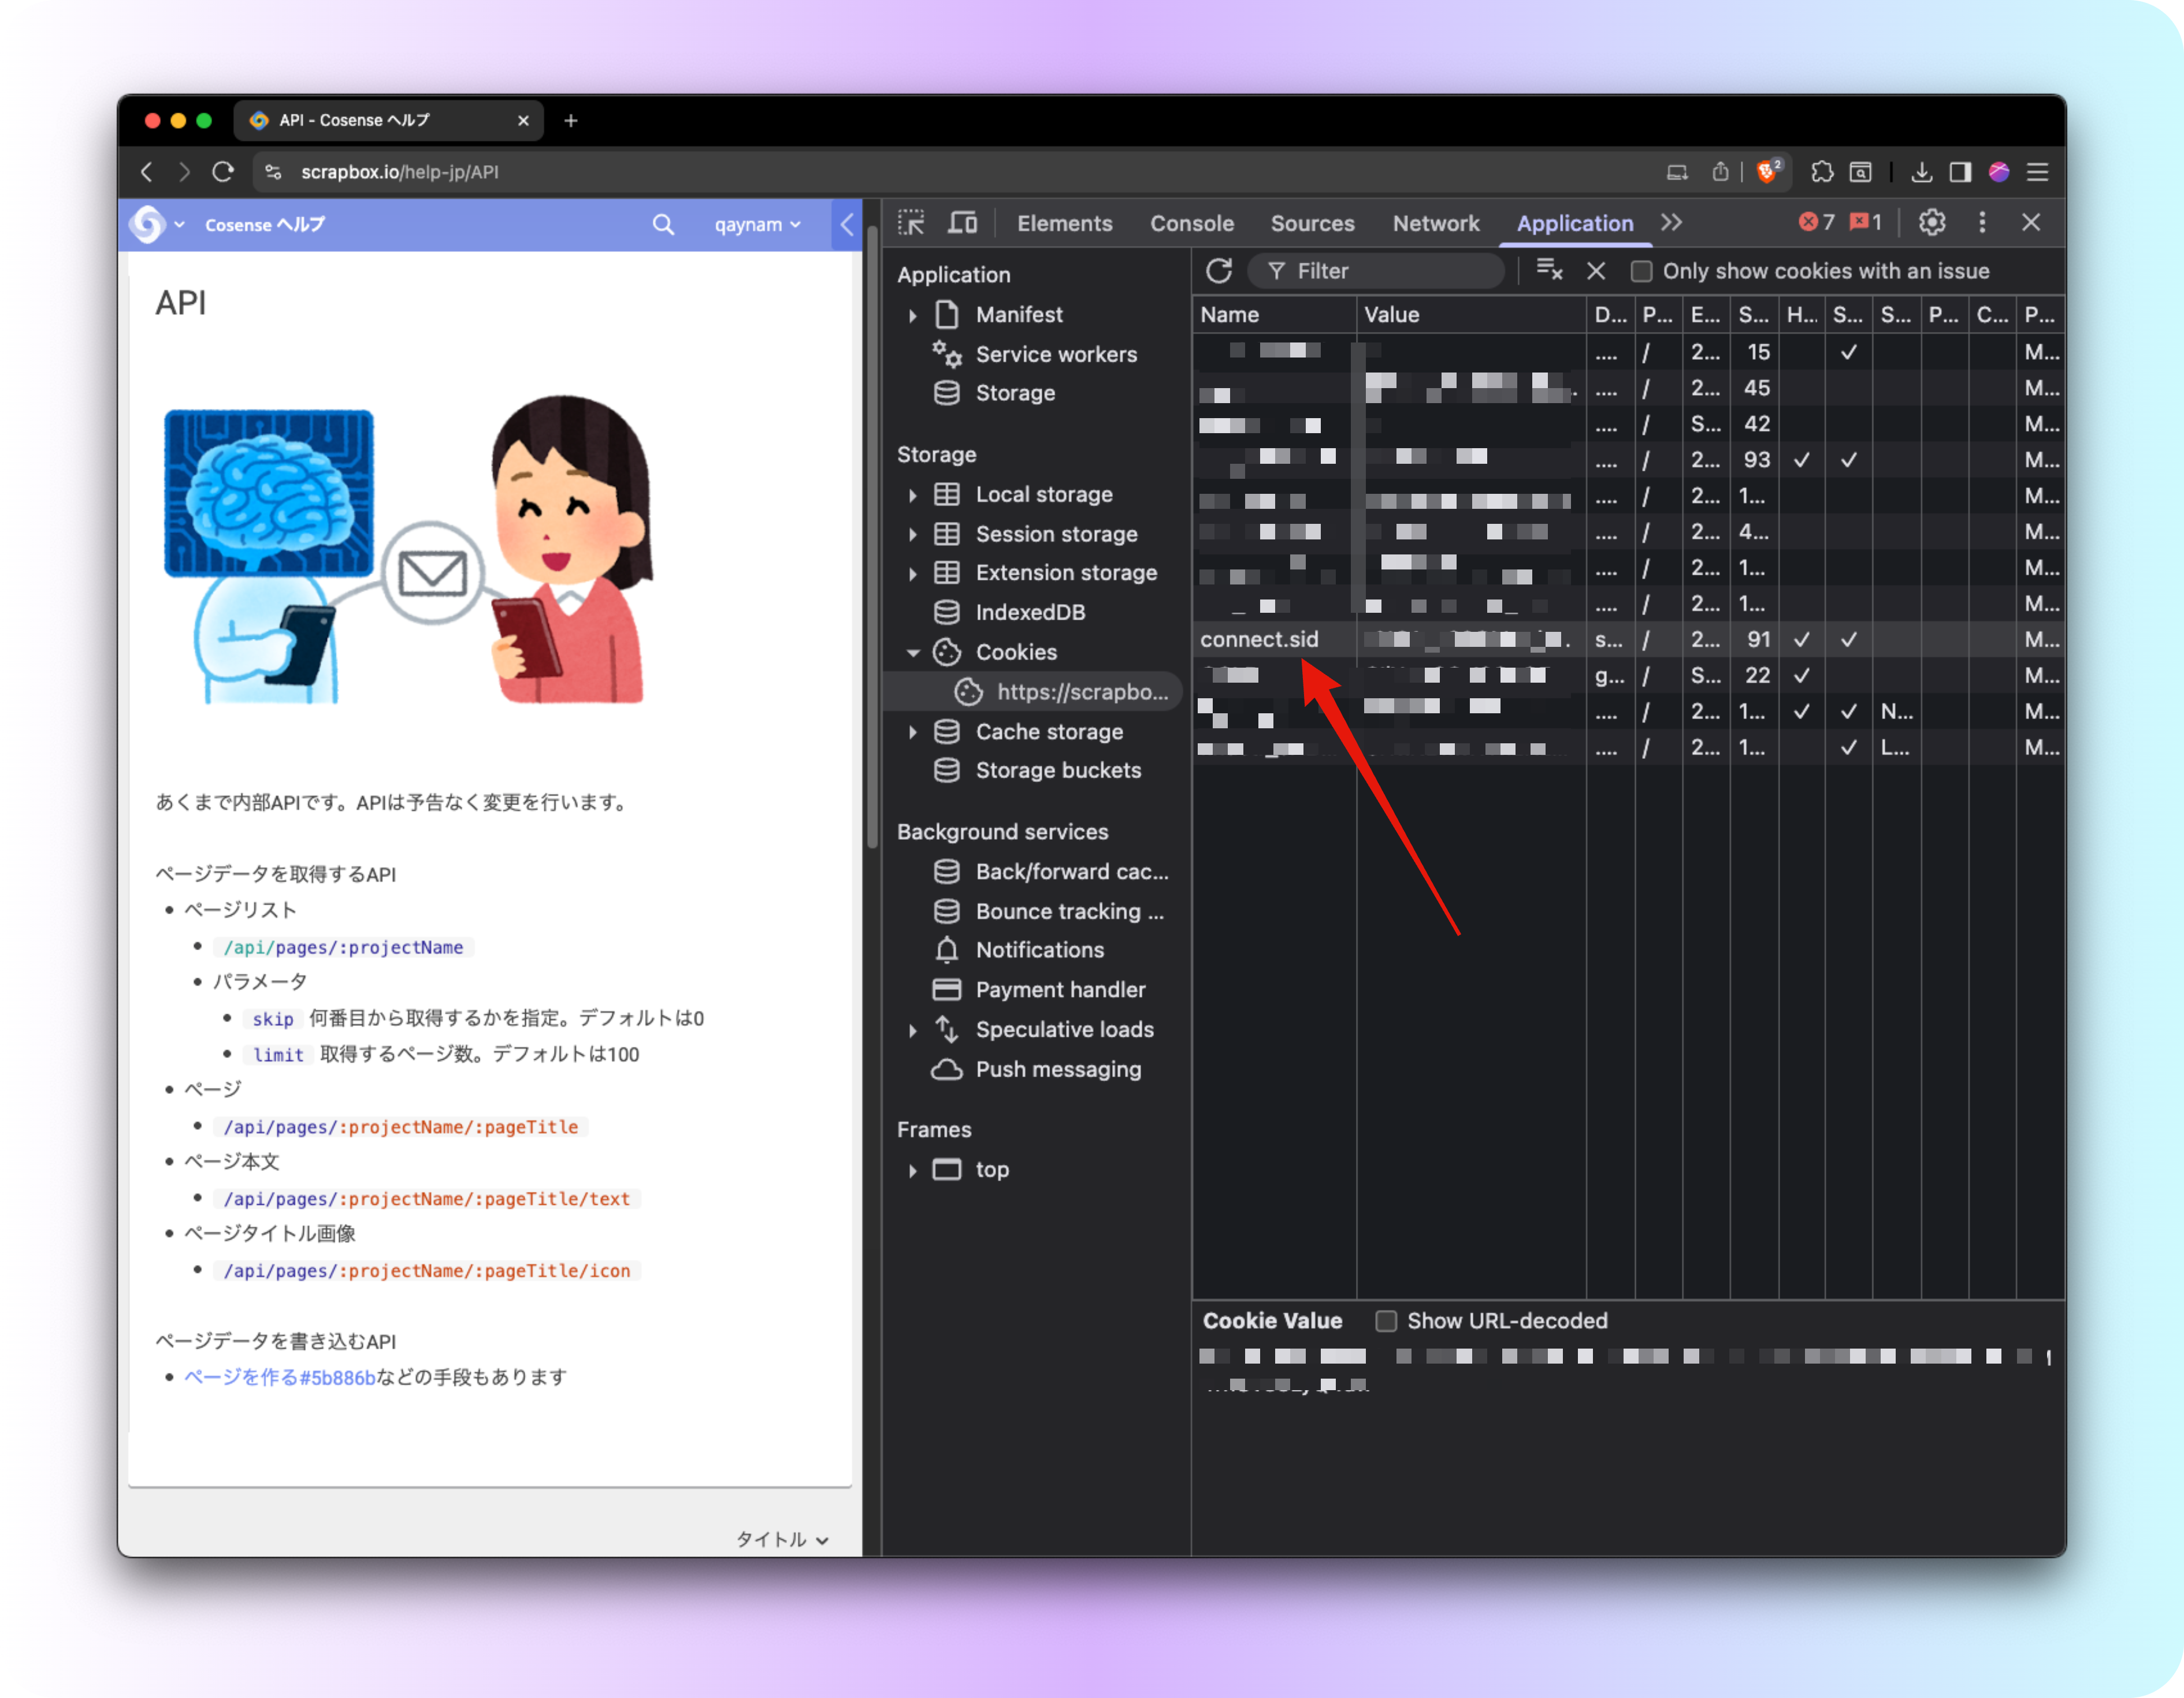The height and width of the screenshot is (1698, 2184).
Task: Select the connect.sid cookie row
Action: [x=1627, y=639]
